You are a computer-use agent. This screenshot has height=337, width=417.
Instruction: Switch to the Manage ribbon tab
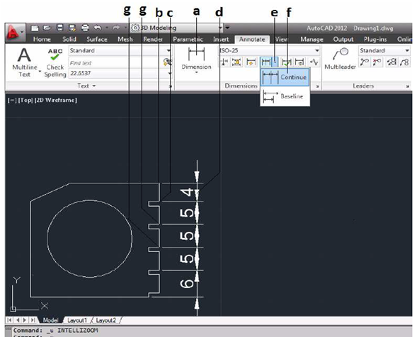(312, 40)
